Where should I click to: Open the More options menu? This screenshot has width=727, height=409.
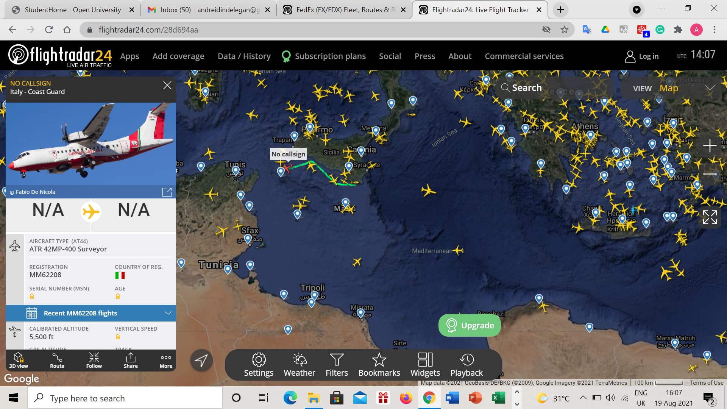point(166,360)
